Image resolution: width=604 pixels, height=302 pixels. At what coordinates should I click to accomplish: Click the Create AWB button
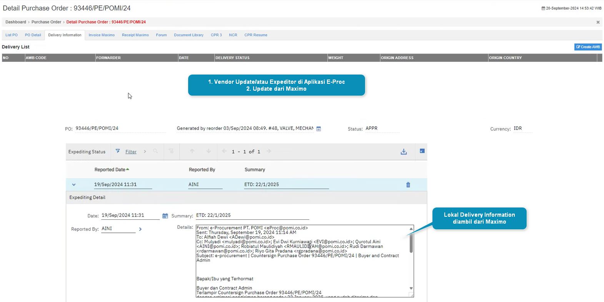(x=588, y=47)
